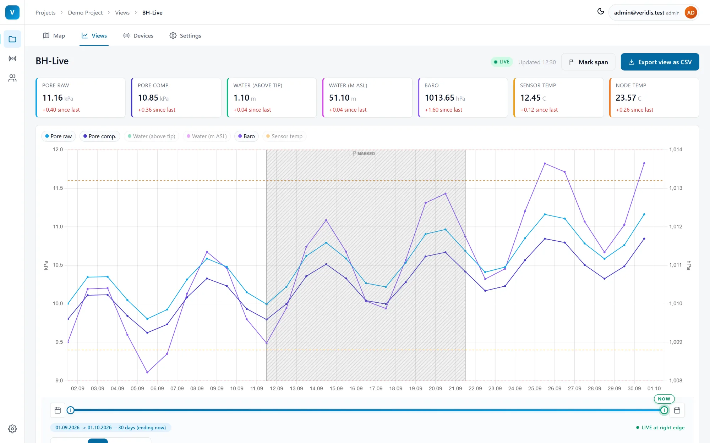The height and width of the screenshot is (443, 710).
Task: Open end date calendar picker
Action: 677,410
